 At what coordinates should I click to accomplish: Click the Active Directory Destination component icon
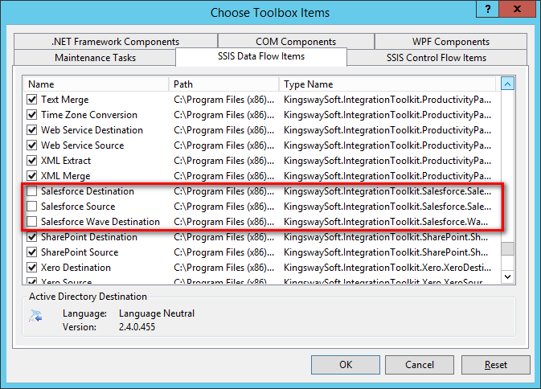click(x=35, y=316)
